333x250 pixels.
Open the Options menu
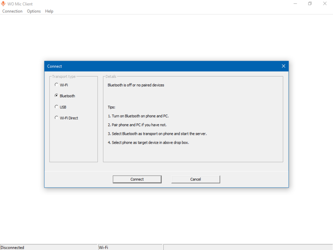click(x=34, y=11)
